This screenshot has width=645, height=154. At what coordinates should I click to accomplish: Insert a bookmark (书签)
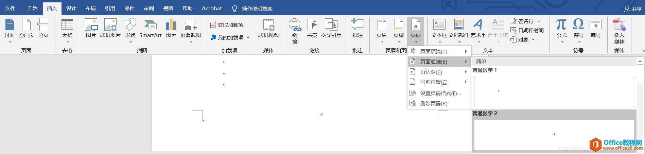[312, 29]
